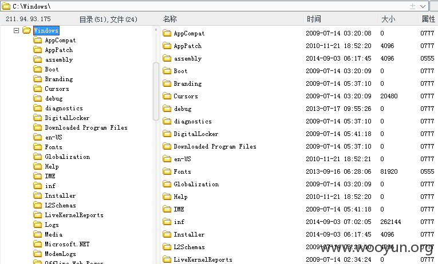This screenshot has width=438, height=264.
Task: Click the diagnostics folder icon in file list
Action: coord(167,121)
